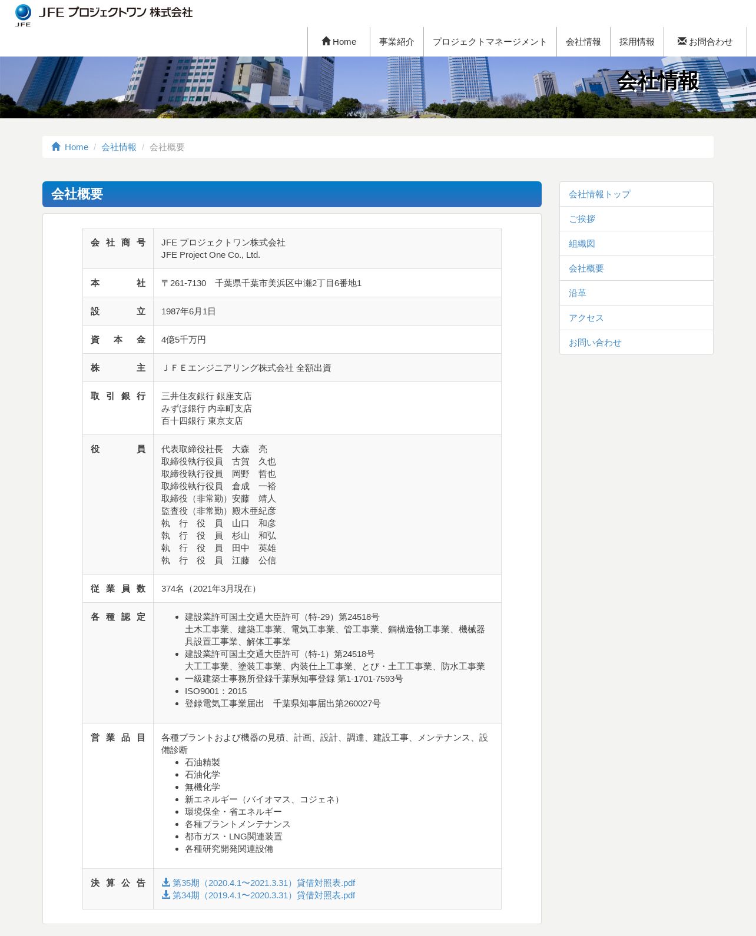Click 監査役（非常勤）殿木亜紀彦 line
This screenshot has height=936, width=756.
pos(218,511)
